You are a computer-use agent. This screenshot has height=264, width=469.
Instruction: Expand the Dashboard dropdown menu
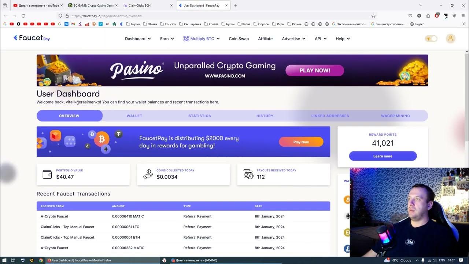(x=138, y=38)
